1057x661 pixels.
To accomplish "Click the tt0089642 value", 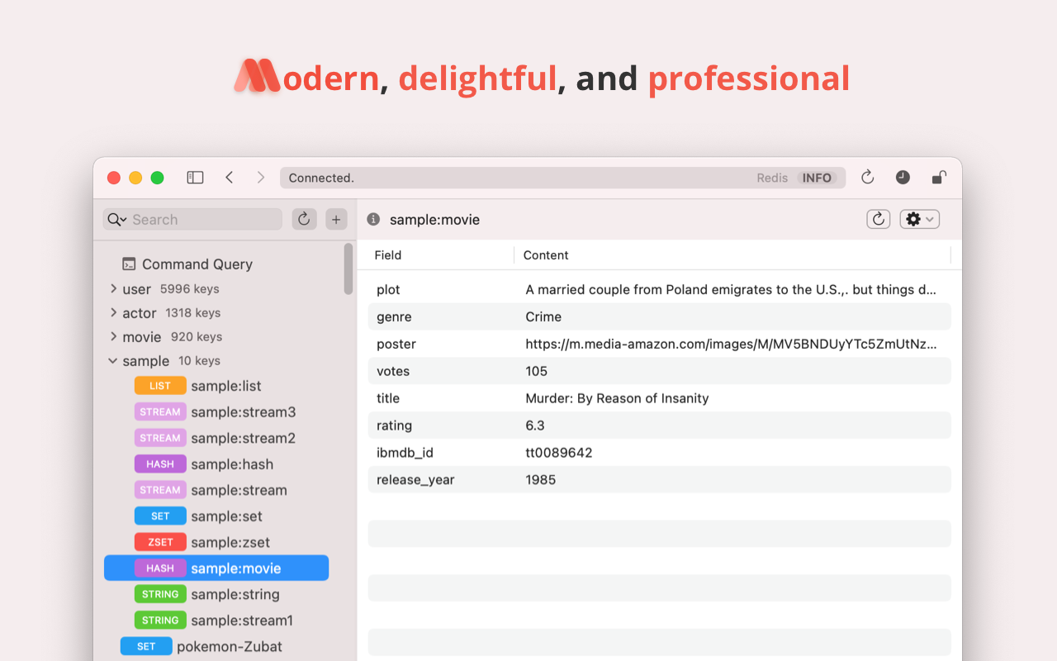I will tap(559, 454).
